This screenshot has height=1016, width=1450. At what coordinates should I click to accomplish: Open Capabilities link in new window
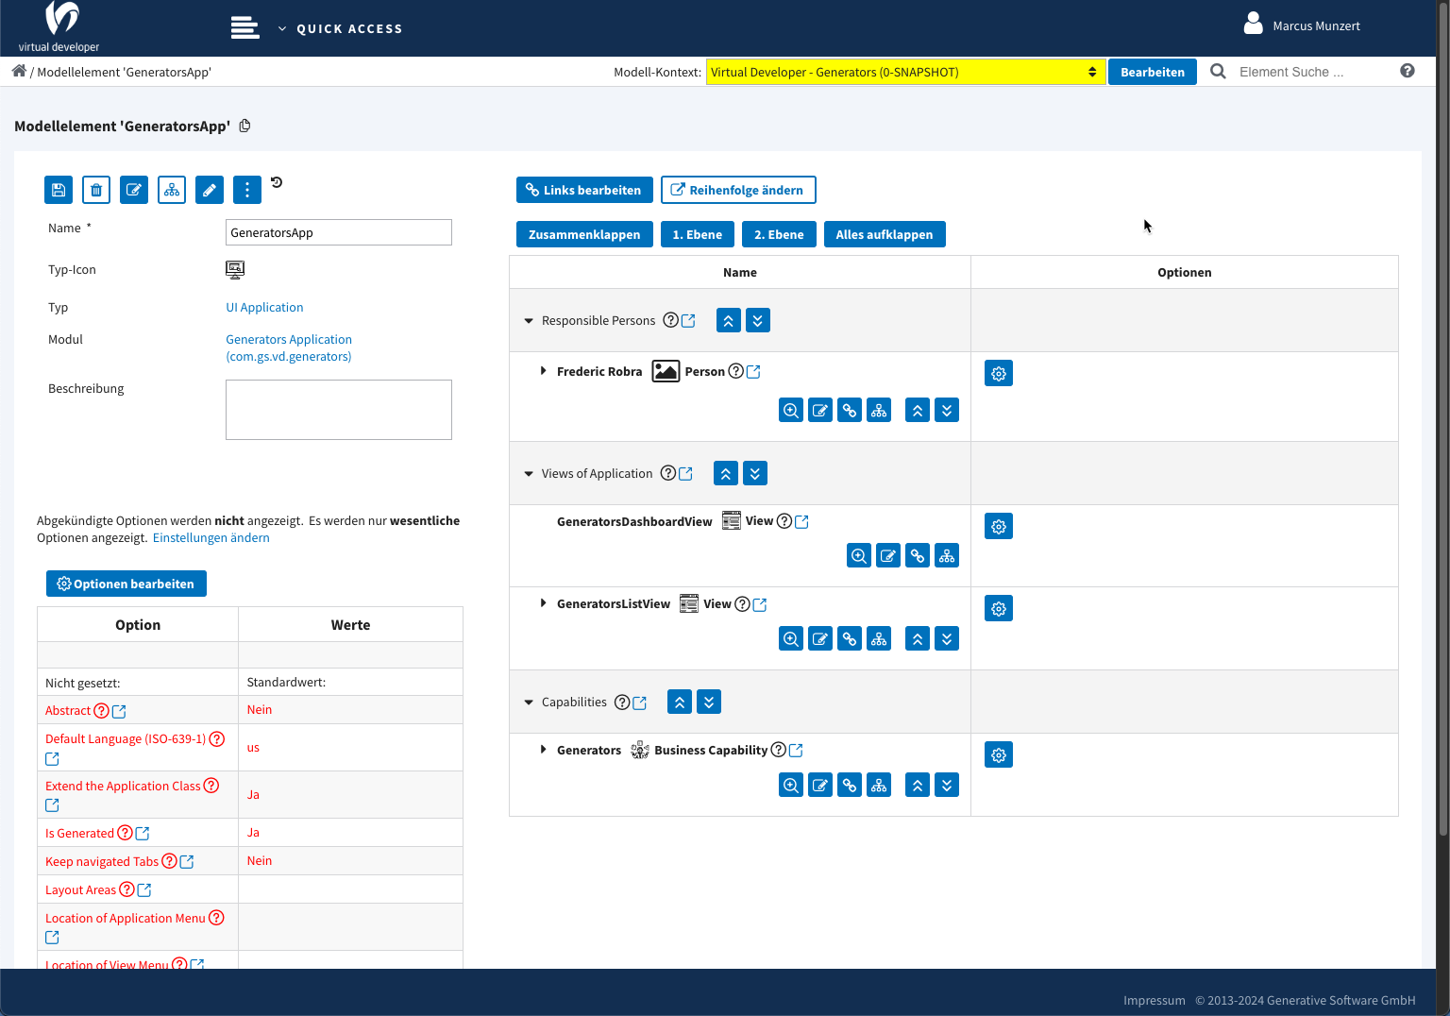tap(640, 703)
